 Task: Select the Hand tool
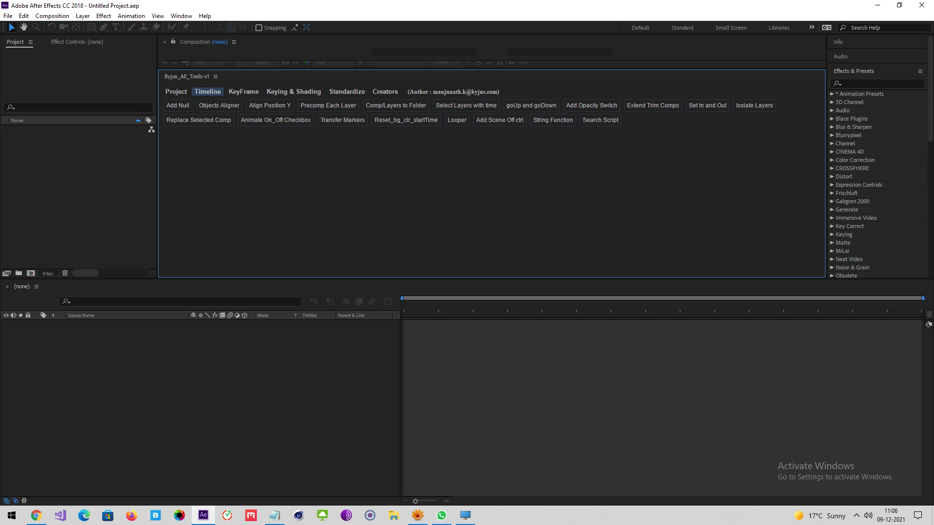click(23, 27)
